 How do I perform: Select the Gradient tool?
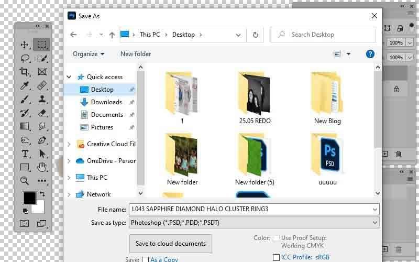tap(25, 126)
